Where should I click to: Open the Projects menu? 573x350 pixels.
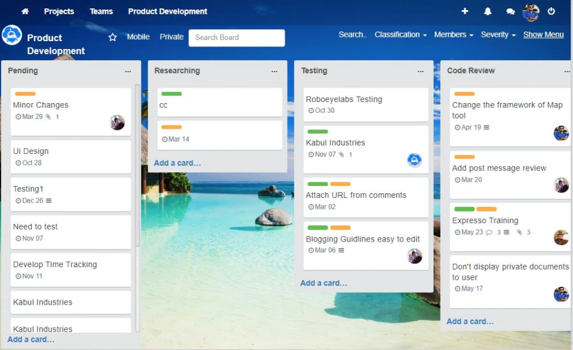[x=59, y=11]
